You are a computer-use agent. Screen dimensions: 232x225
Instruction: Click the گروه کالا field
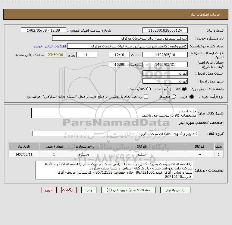[x=115, y=133]
